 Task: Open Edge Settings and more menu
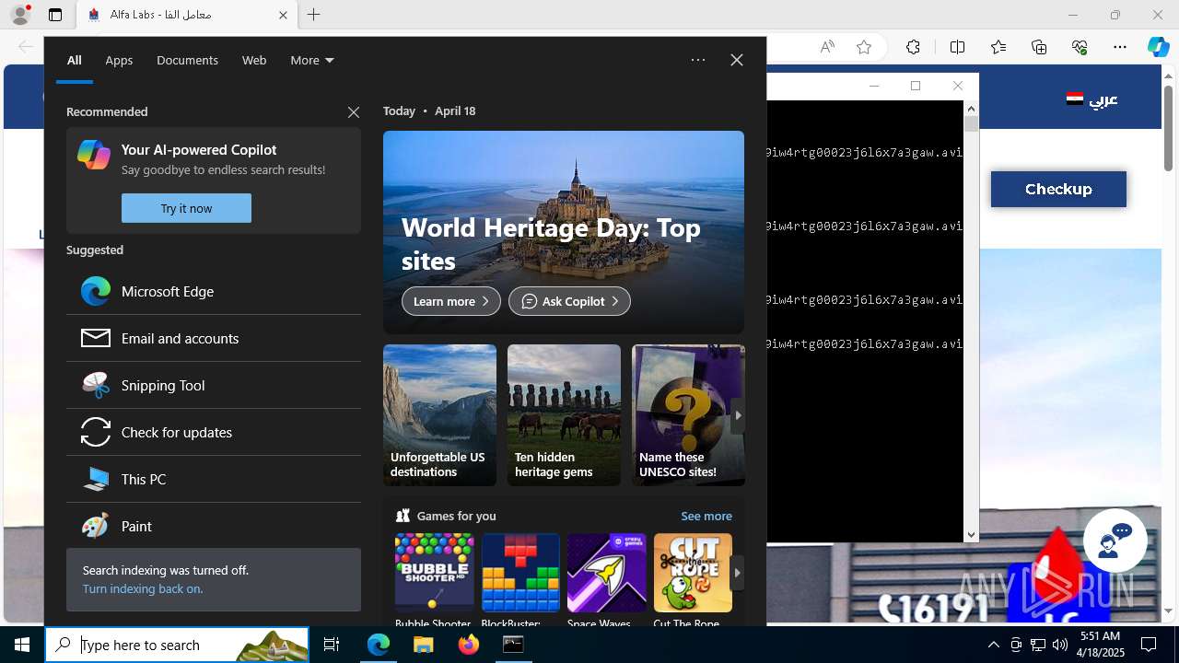(1119, 47)
